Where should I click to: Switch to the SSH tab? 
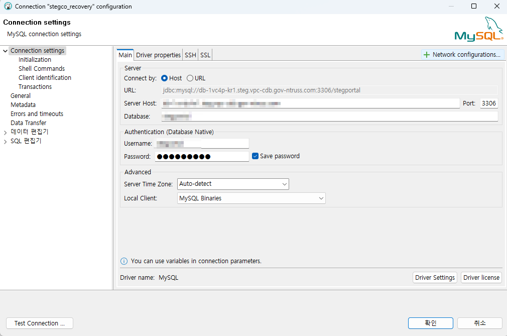(190, 55)
